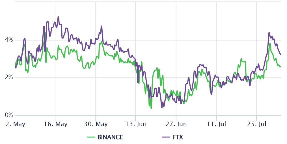Screen dimensions: 287x144
Task: Click the '25. Jul' x-axis date
Action: coord(256,124)
